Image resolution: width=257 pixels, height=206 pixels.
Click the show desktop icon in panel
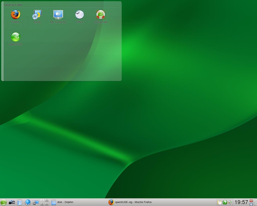[x=35, y=202]
